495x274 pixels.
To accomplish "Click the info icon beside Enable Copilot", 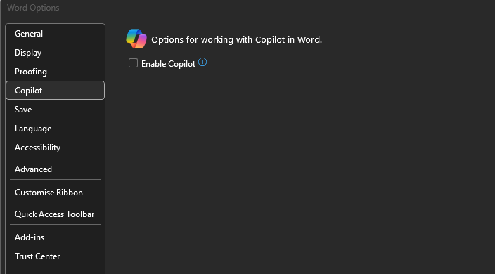I will (202, 62).
